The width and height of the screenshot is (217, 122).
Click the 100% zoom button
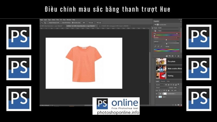[x=84, y=23]
